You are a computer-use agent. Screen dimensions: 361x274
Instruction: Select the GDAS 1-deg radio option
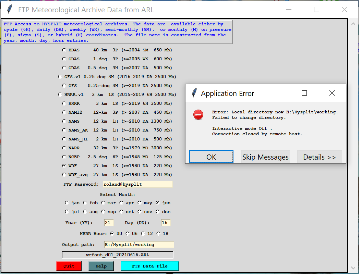coord(64,59)
